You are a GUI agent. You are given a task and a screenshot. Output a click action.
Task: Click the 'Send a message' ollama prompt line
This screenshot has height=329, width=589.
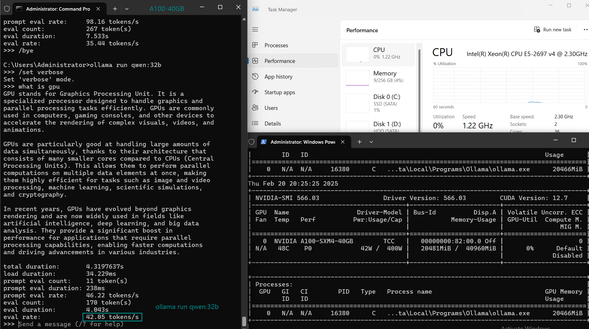coord(71,324)
